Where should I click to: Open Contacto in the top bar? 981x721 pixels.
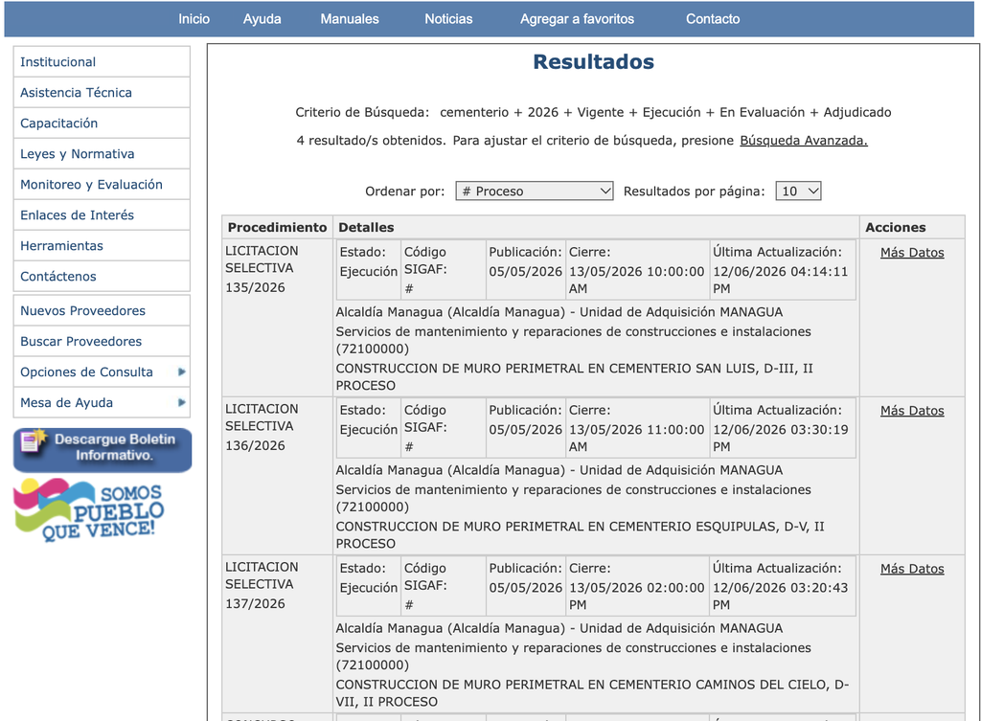(x=713, y=19)
